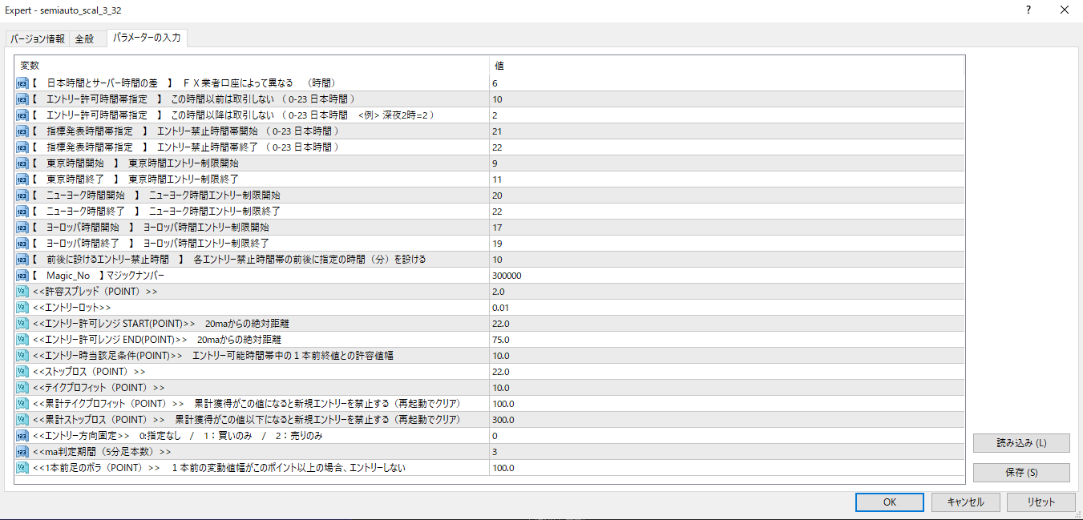Switch to the 全般 tab
This screenshot has width=1083, height=520.
pos(85,38)
